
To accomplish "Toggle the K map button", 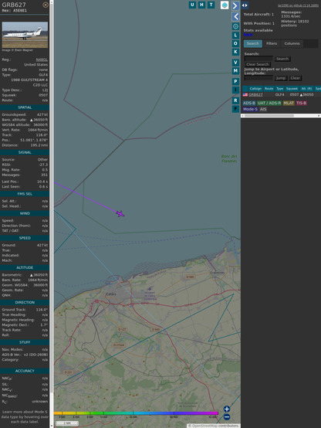I will pos(235,52).
